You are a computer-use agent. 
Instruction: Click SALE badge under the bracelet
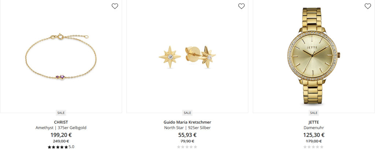tap(61, 112)
